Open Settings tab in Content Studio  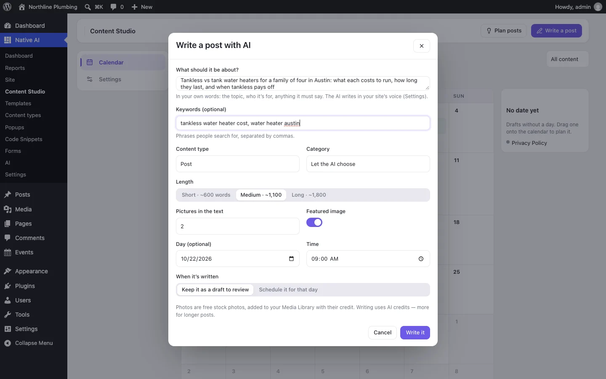[x=123, y=79]
